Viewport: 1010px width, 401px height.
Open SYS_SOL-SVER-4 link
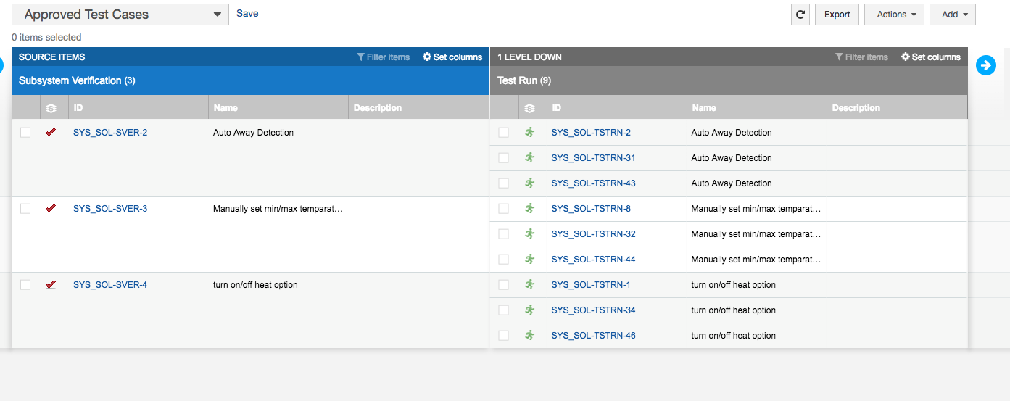pyautogui.click(x=110, y=285)
